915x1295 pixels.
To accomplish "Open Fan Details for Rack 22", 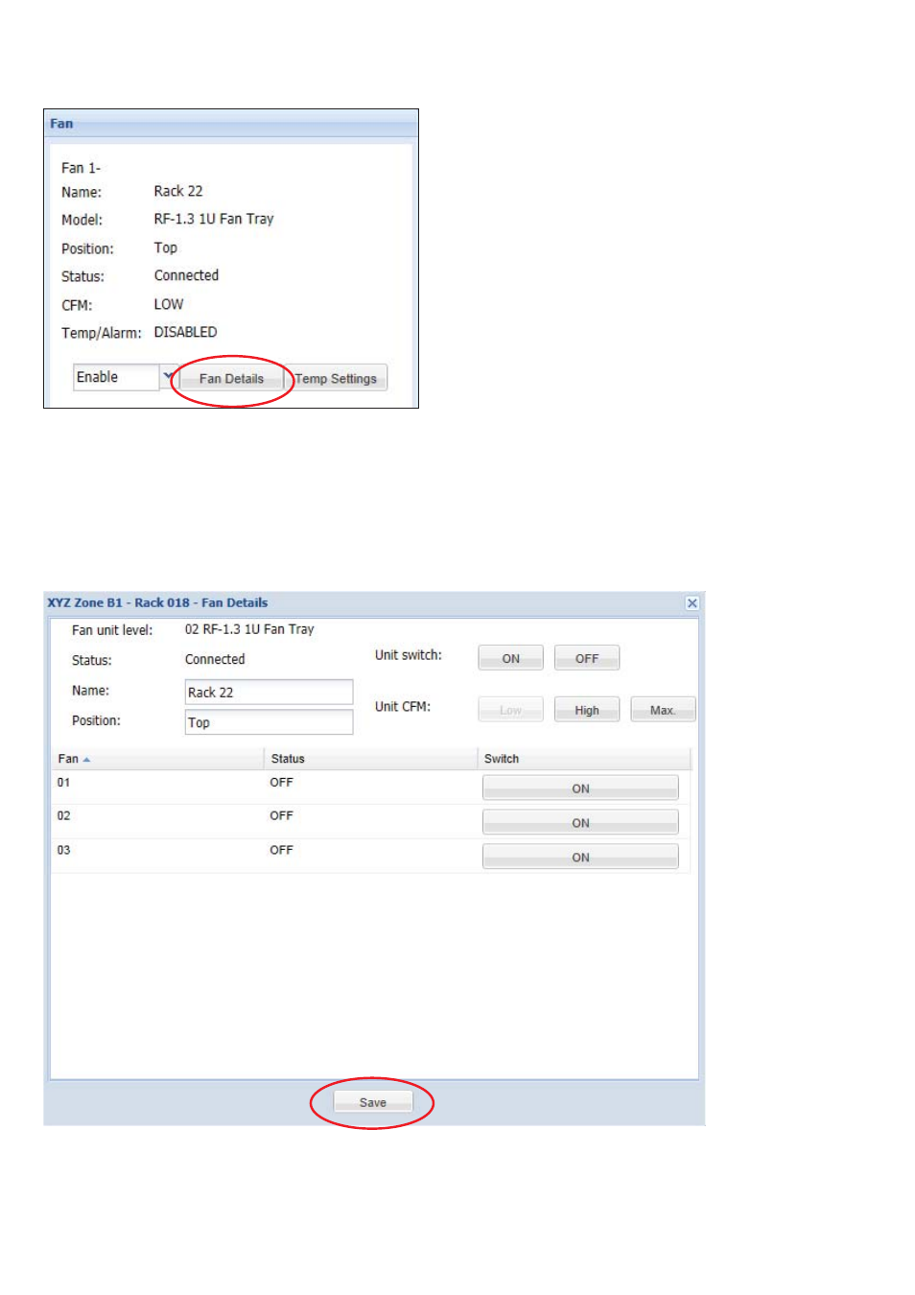I will click(231, 379).
